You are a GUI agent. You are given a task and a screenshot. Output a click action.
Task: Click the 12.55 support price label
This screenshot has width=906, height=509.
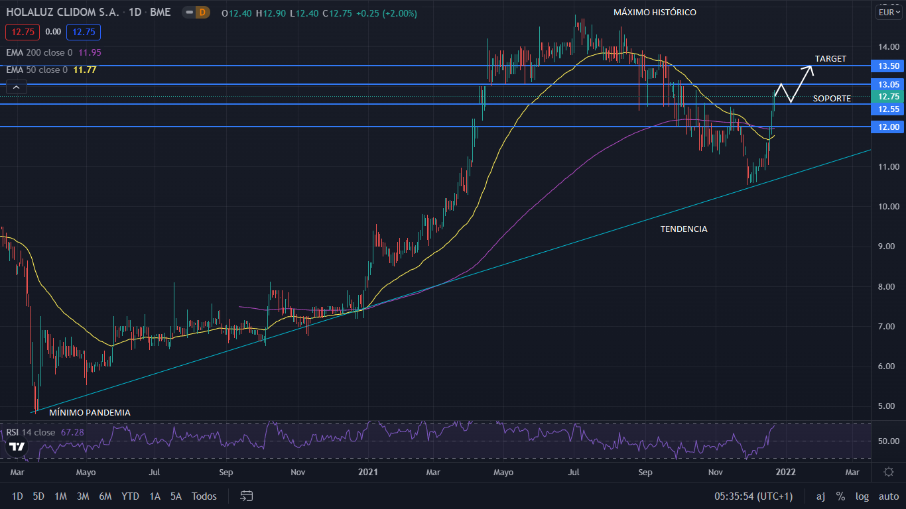(888, 109)
